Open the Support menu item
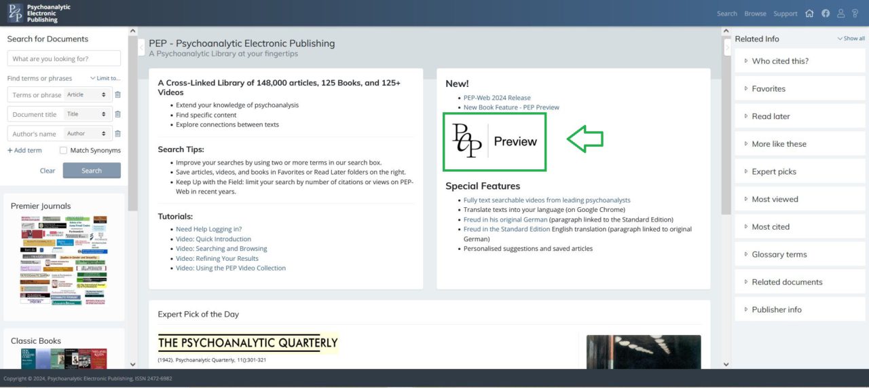Viewport: 869px width, 388px height. pyautogui.click(x=785, y=14)
